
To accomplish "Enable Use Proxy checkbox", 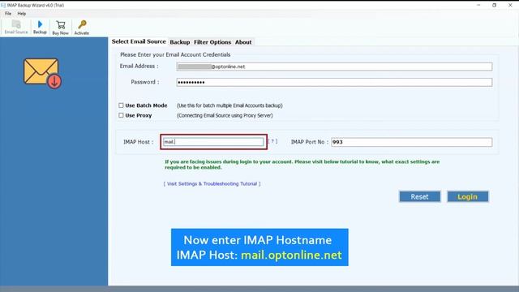I will pyautogui.click(x=121, y=115).
